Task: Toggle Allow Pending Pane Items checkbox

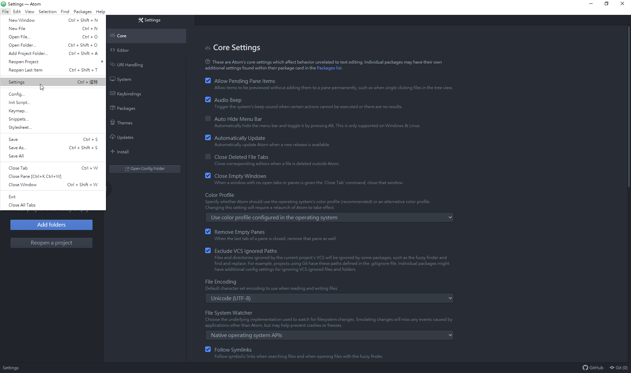Action: pyautogui.click(x=208, y=80)
